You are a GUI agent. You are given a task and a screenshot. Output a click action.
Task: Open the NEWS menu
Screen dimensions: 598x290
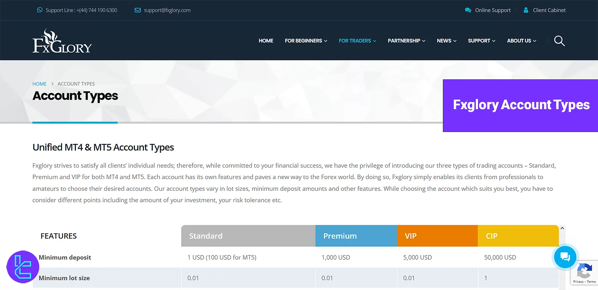coord(444,41)
